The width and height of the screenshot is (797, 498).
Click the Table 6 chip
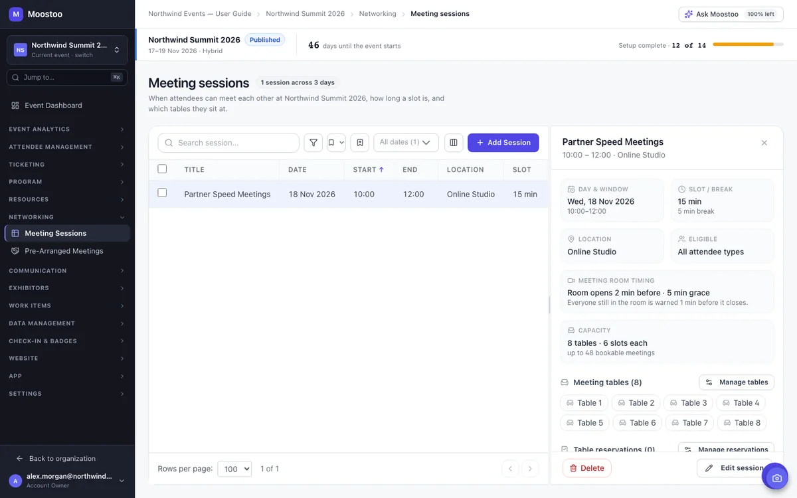636,423
